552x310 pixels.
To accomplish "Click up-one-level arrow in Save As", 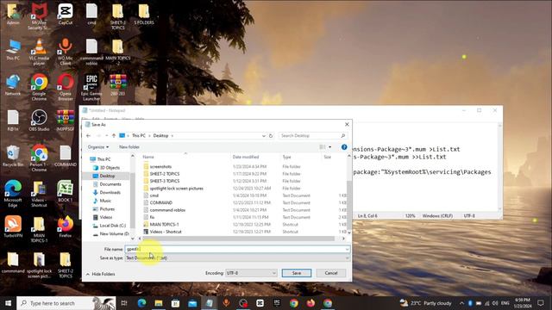I will click(114, 136).
